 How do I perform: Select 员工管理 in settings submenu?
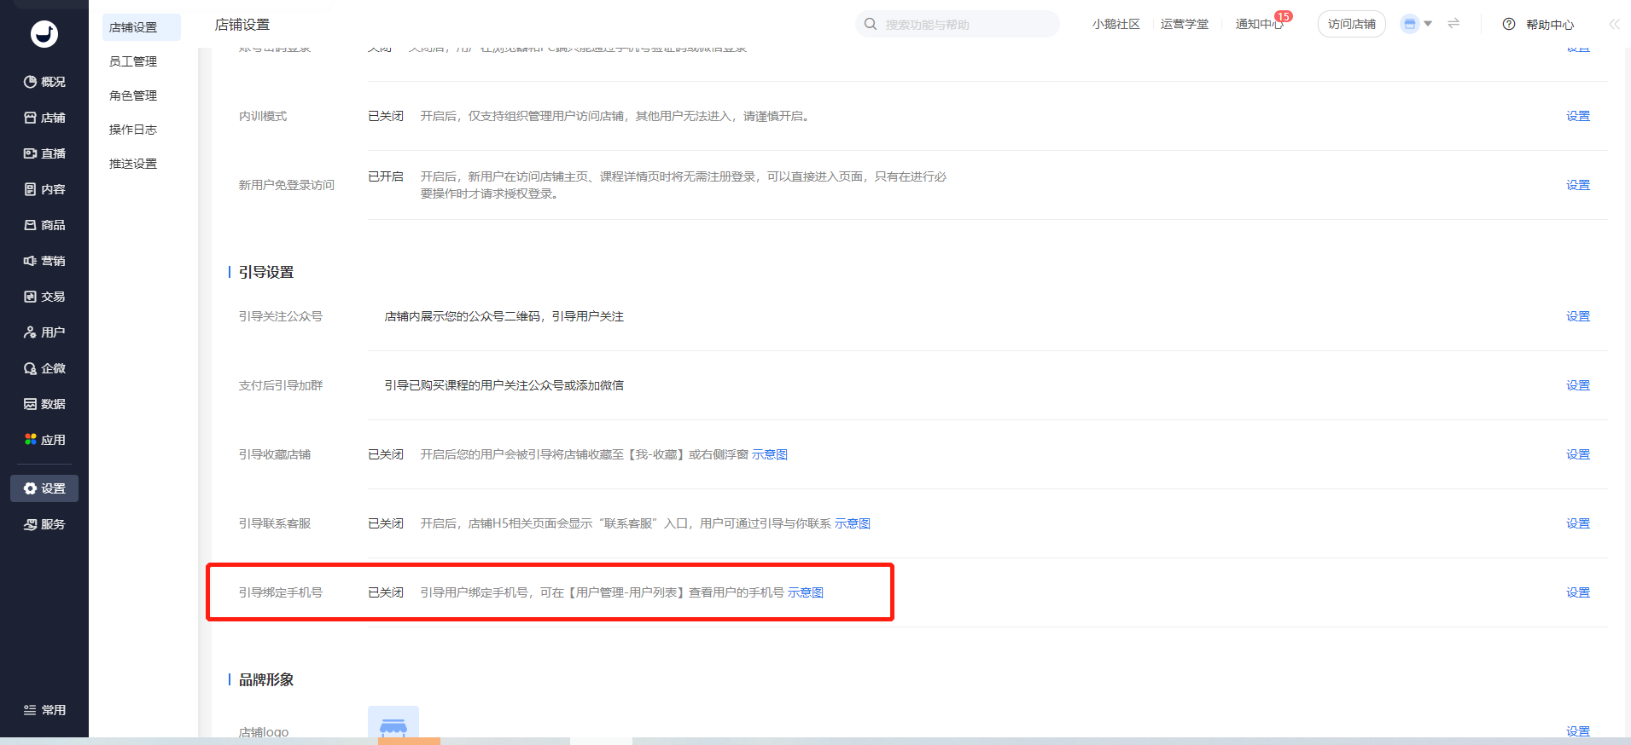[x=133, y=61]
